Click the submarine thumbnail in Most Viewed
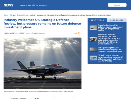 [x=93, y=39]
